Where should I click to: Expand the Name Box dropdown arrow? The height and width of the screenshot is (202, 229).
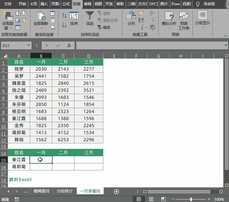click(29, 45)
